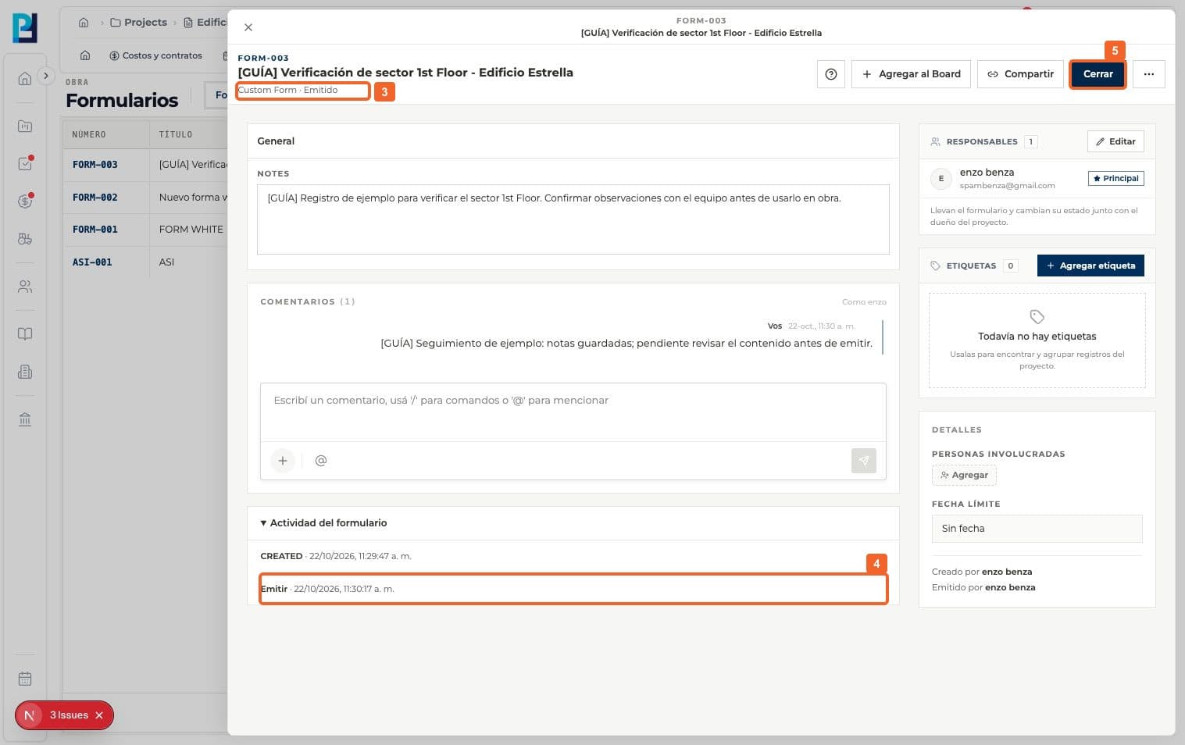Open the machinery icon in sidebar
Viewport: 1185px width, 745px height.
point(25,239)
